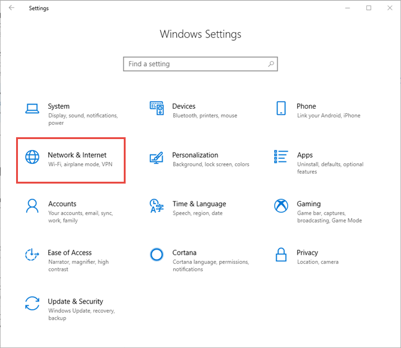Open the Privacy padlock icon
The width and height of the screenshot is (401, 348).
(x=281, y=255)
